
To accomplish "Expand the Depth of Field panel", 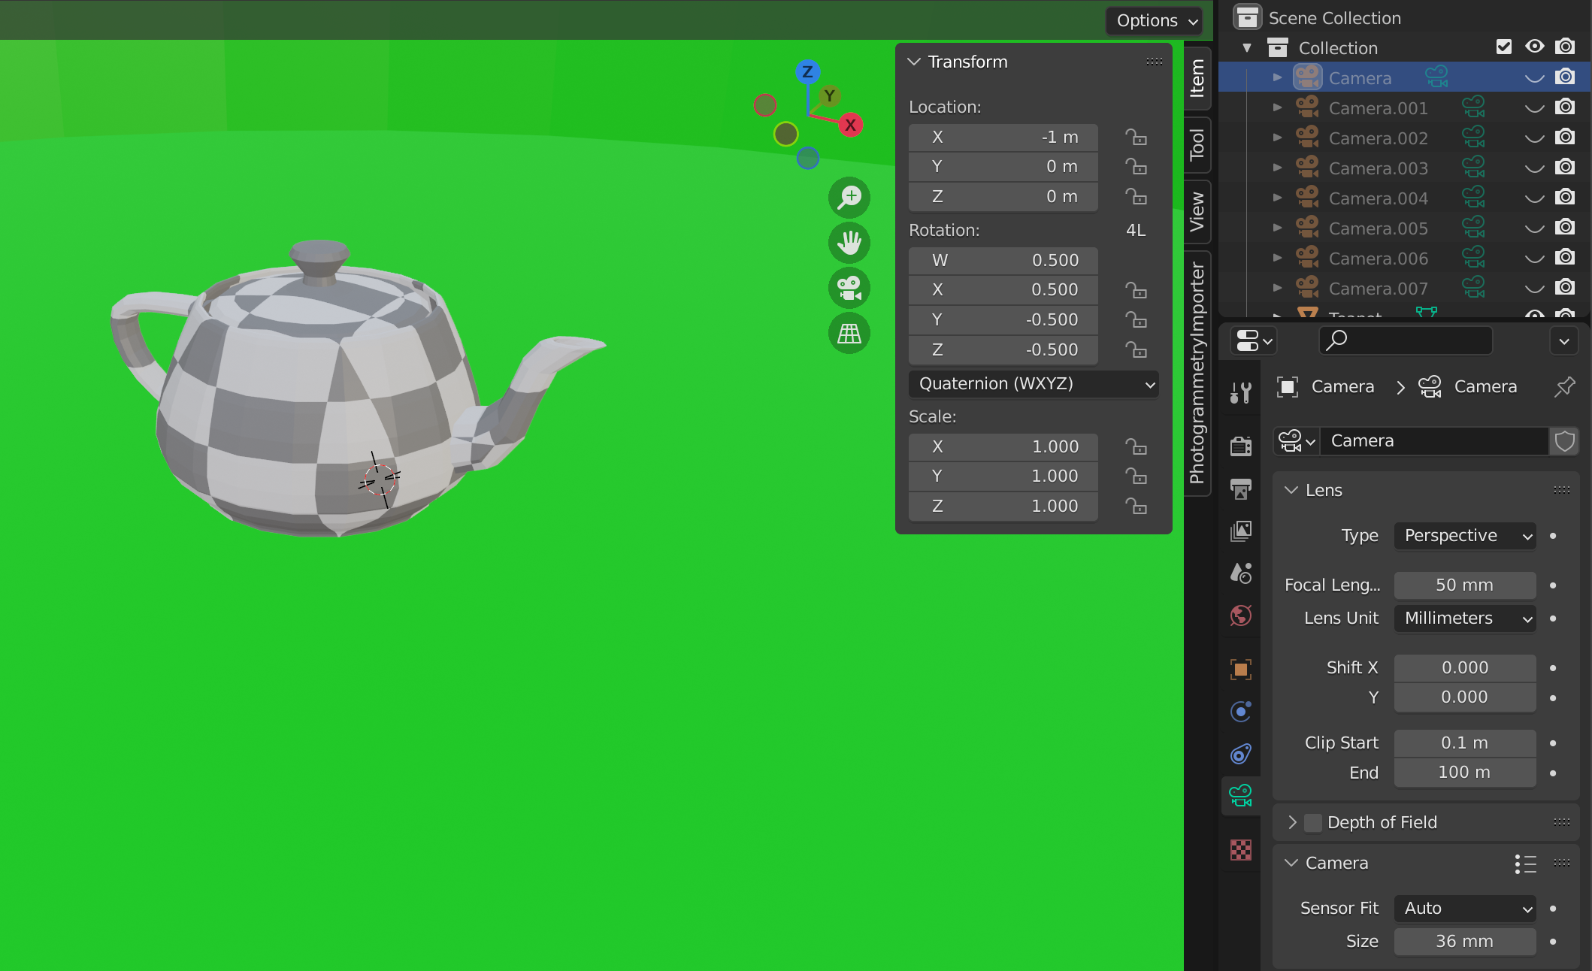I will coord(1292,822).
